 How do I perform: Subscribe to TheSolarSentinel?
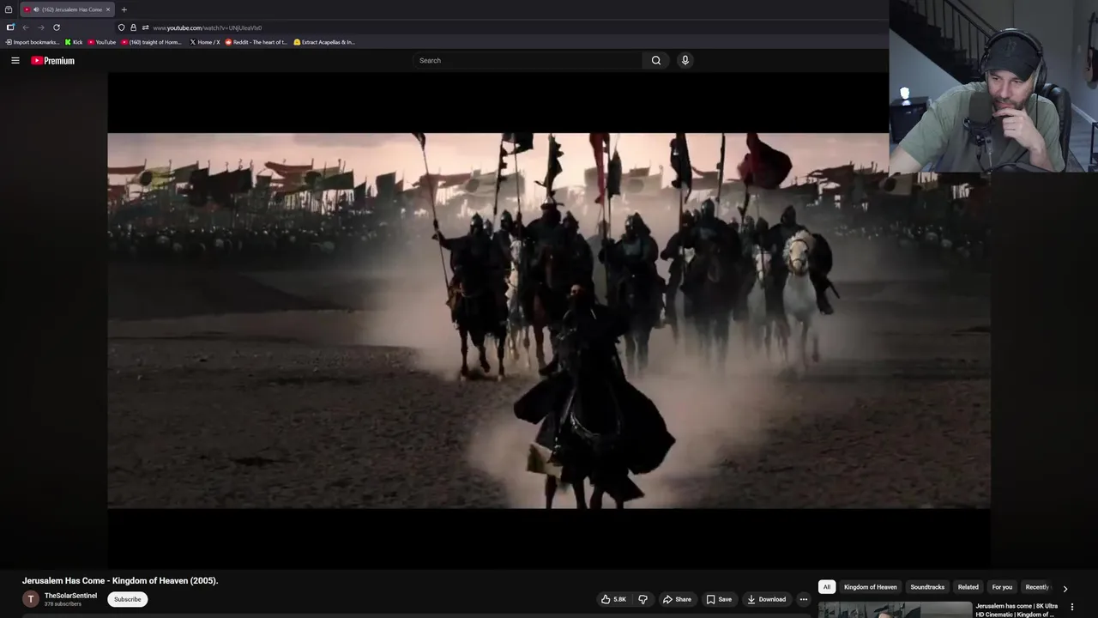[x=127, y=599]
